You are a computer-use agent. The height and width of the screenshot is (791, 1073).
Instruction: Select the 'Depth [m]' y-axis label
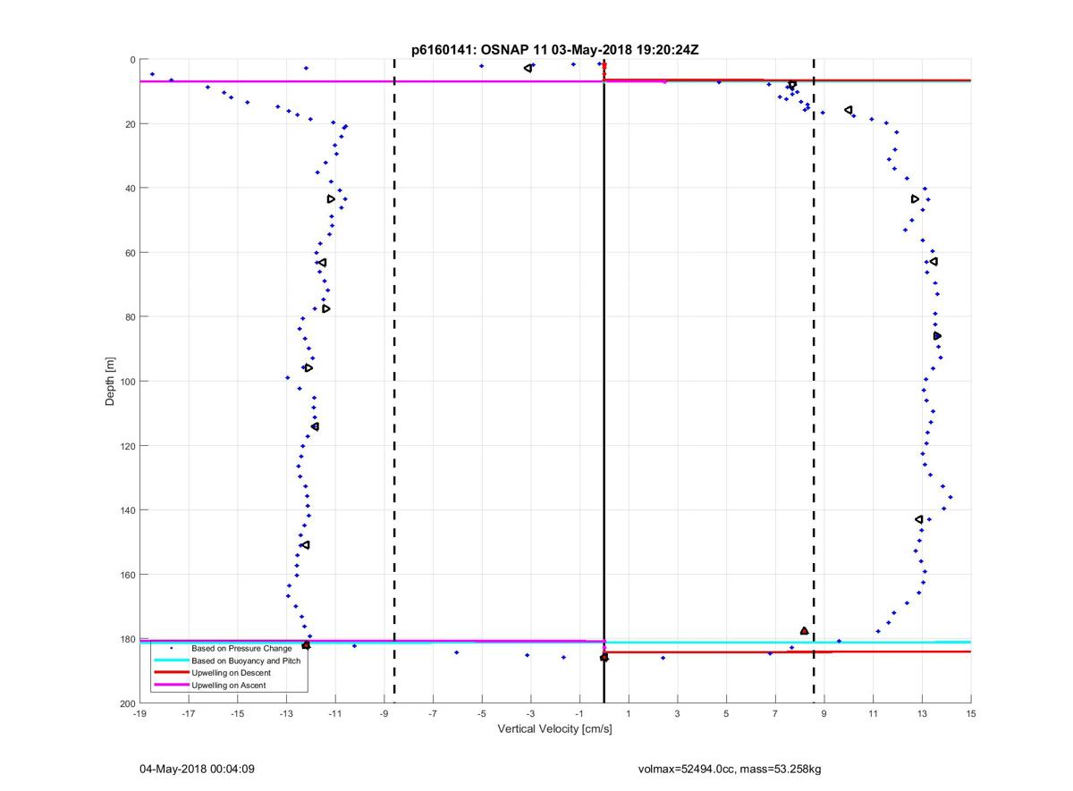click(x=111, y=382)
